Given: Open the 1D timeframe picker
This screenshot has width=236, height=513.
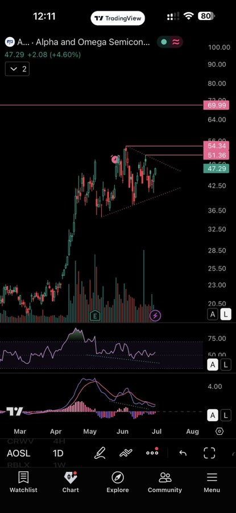Looking at the screenshot, I should coord(58,454).
